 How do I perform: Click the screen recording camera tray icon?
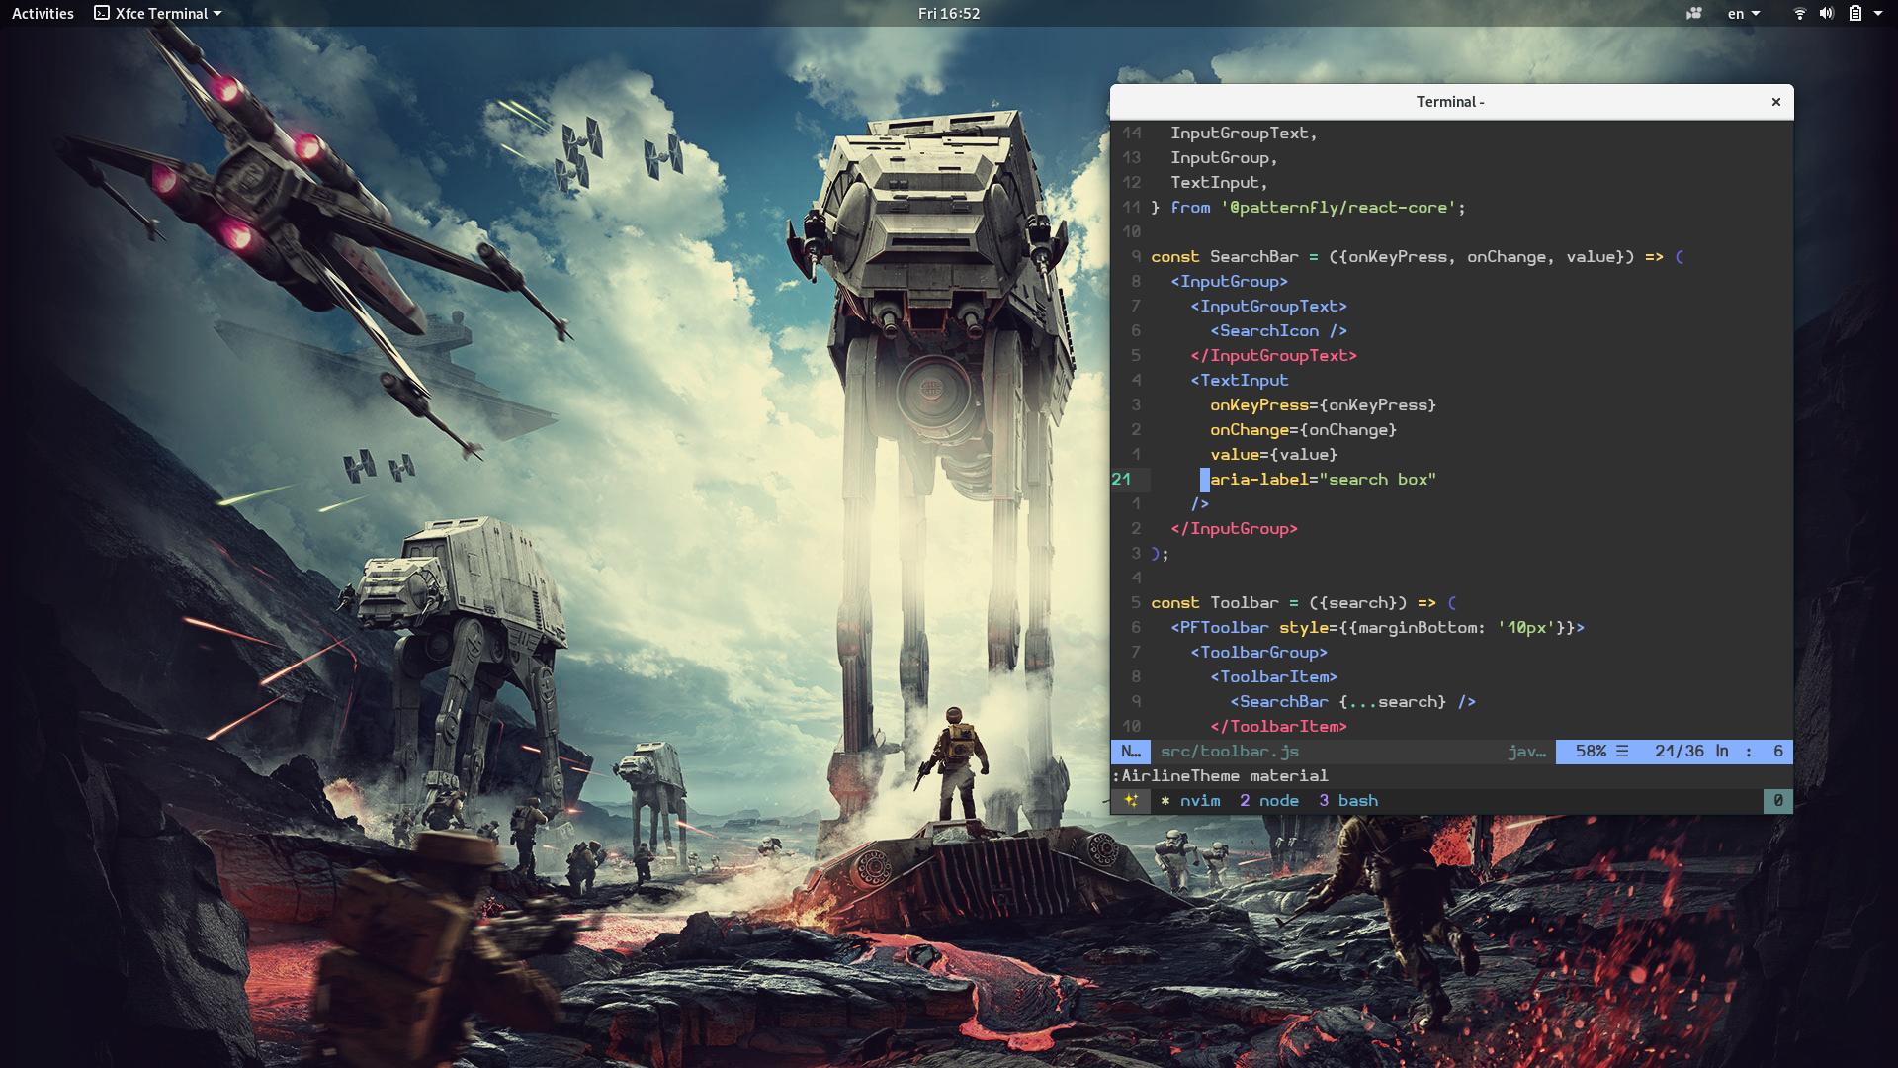1694,13
